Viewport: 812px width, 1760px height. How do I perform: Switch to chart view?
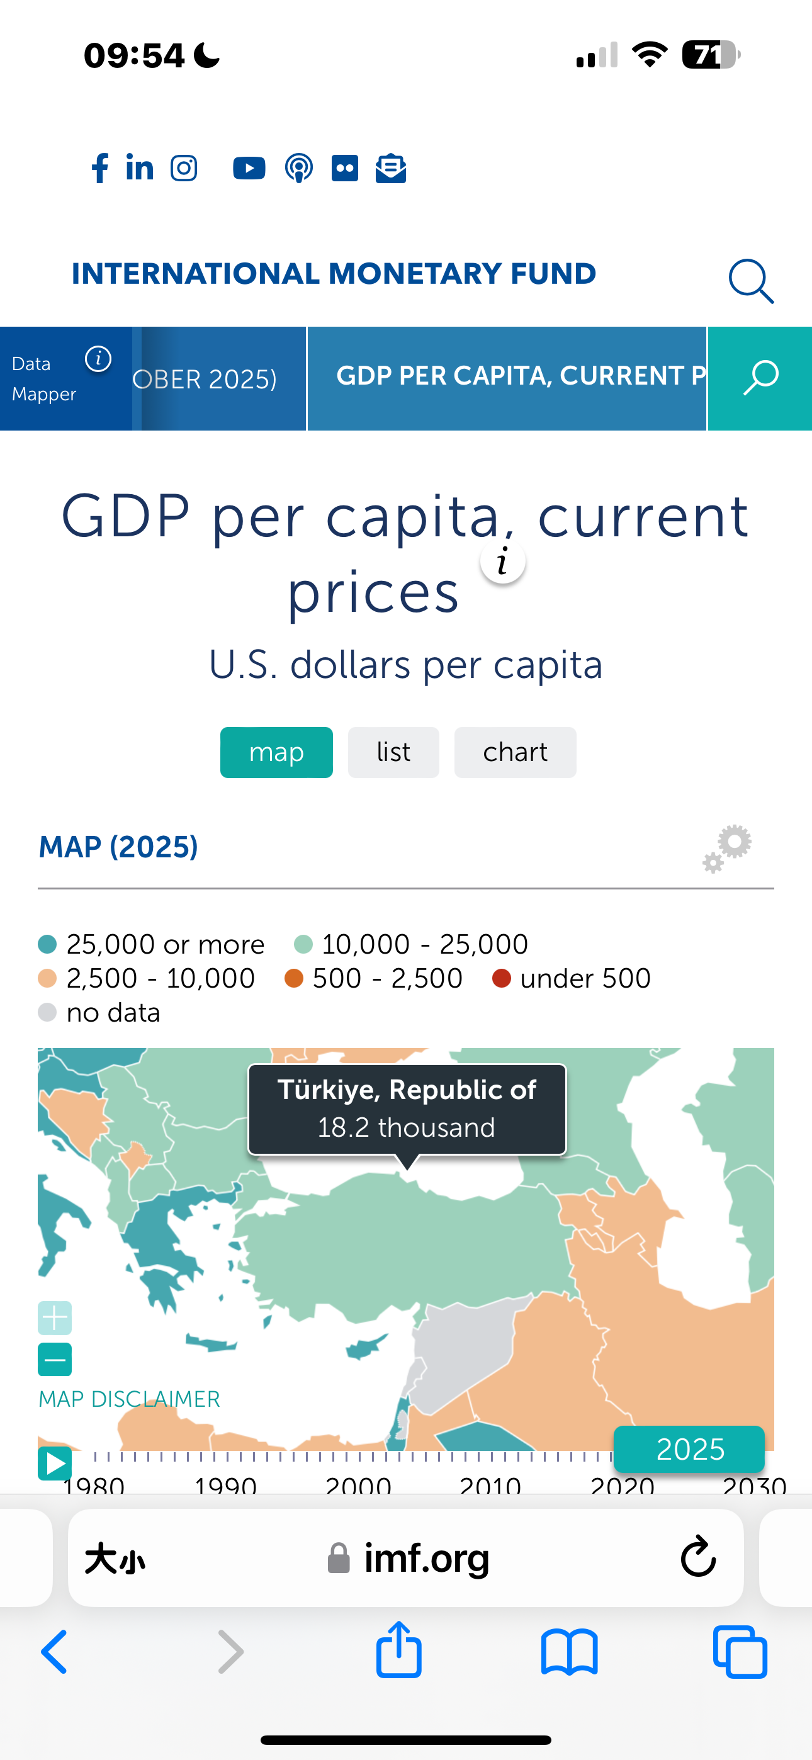(x=515, y=752)
